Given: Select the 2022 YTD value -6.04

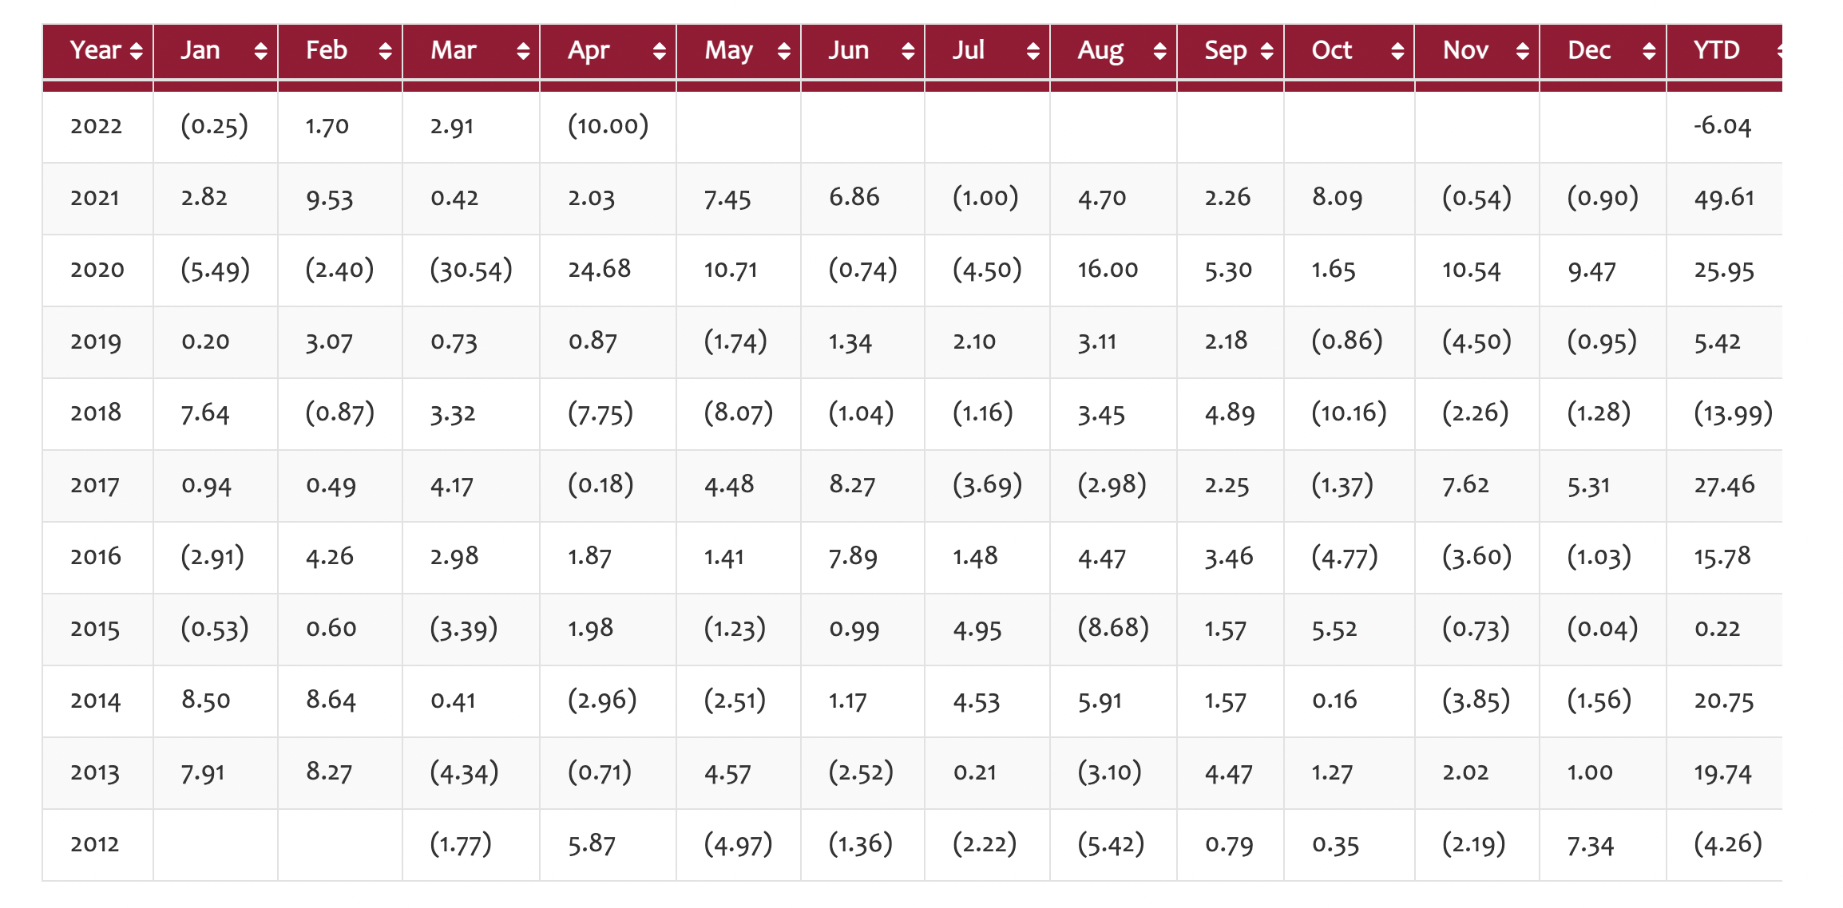Looking at the screenshot, I should (1722, 126).
